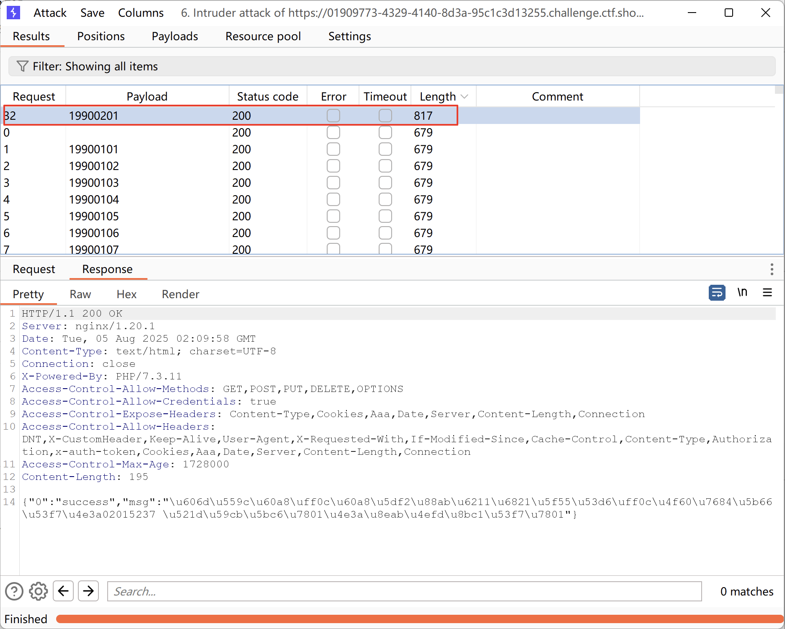Click the Length value 817
785x629 pixels.
pos(423,116)
